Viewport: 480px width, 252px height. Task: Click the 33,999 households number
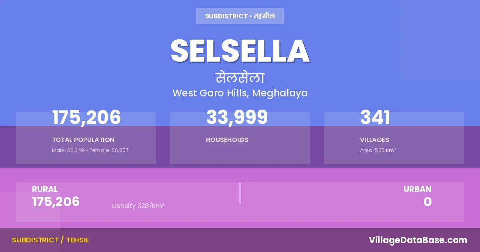[237, 118]
